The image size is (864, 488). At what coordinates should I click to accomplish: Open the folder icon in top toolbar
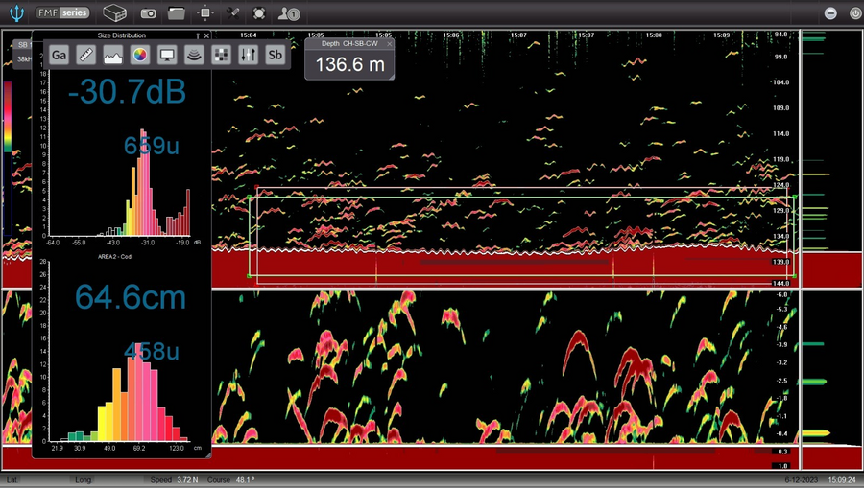tap(177, 13)
